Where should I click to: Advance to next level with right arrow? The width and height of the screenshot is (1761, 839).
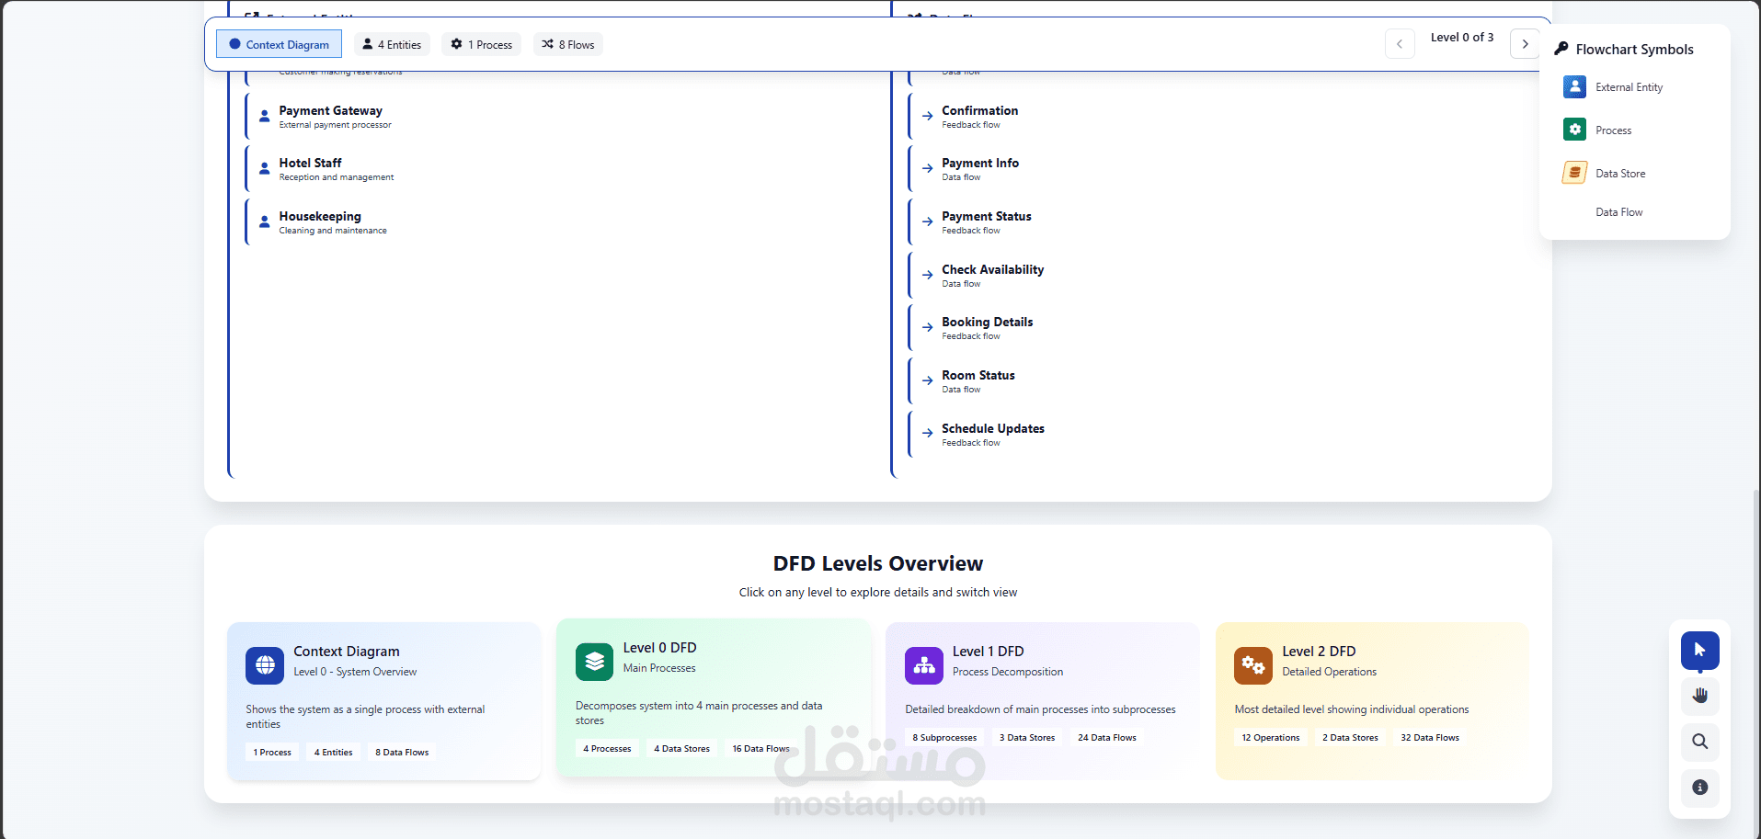pos(1524,43)
